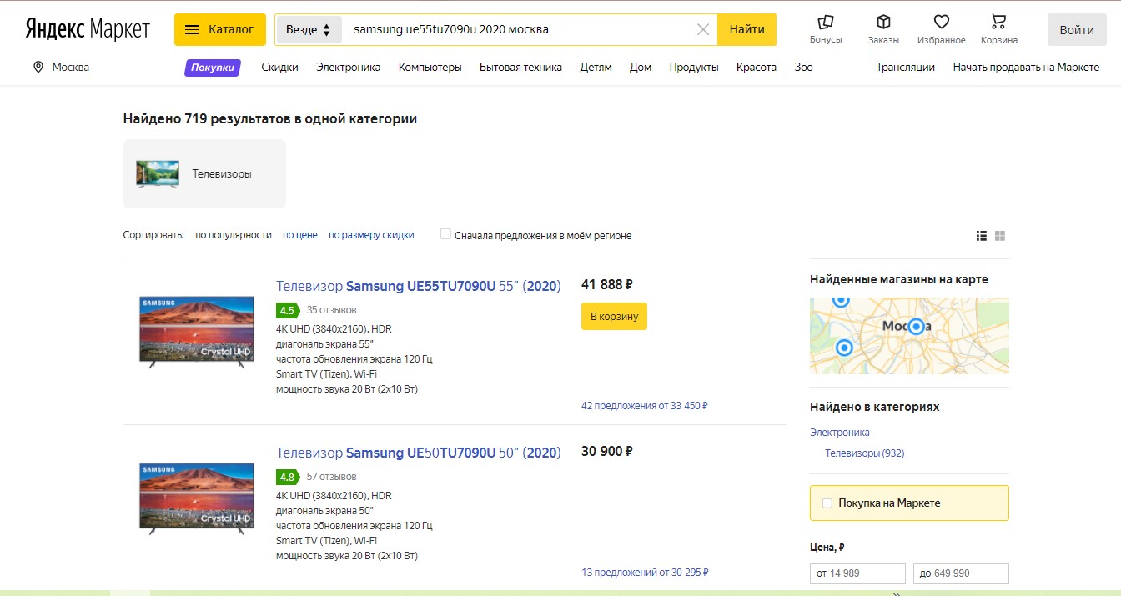Open the 57 отзывов reviews link
1121x596 pixels.
tap(331, 477)
